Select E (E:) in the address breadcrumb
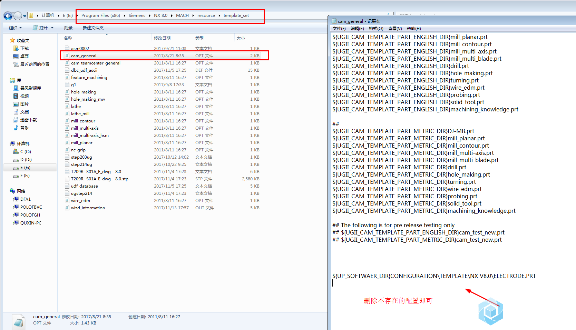This screenshot has height=330, width=576. [68, 16]
